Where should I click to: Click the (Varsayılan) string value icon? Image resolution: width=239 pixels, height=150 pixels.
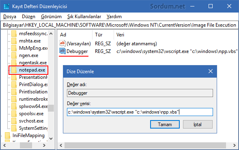coord(62,43)
